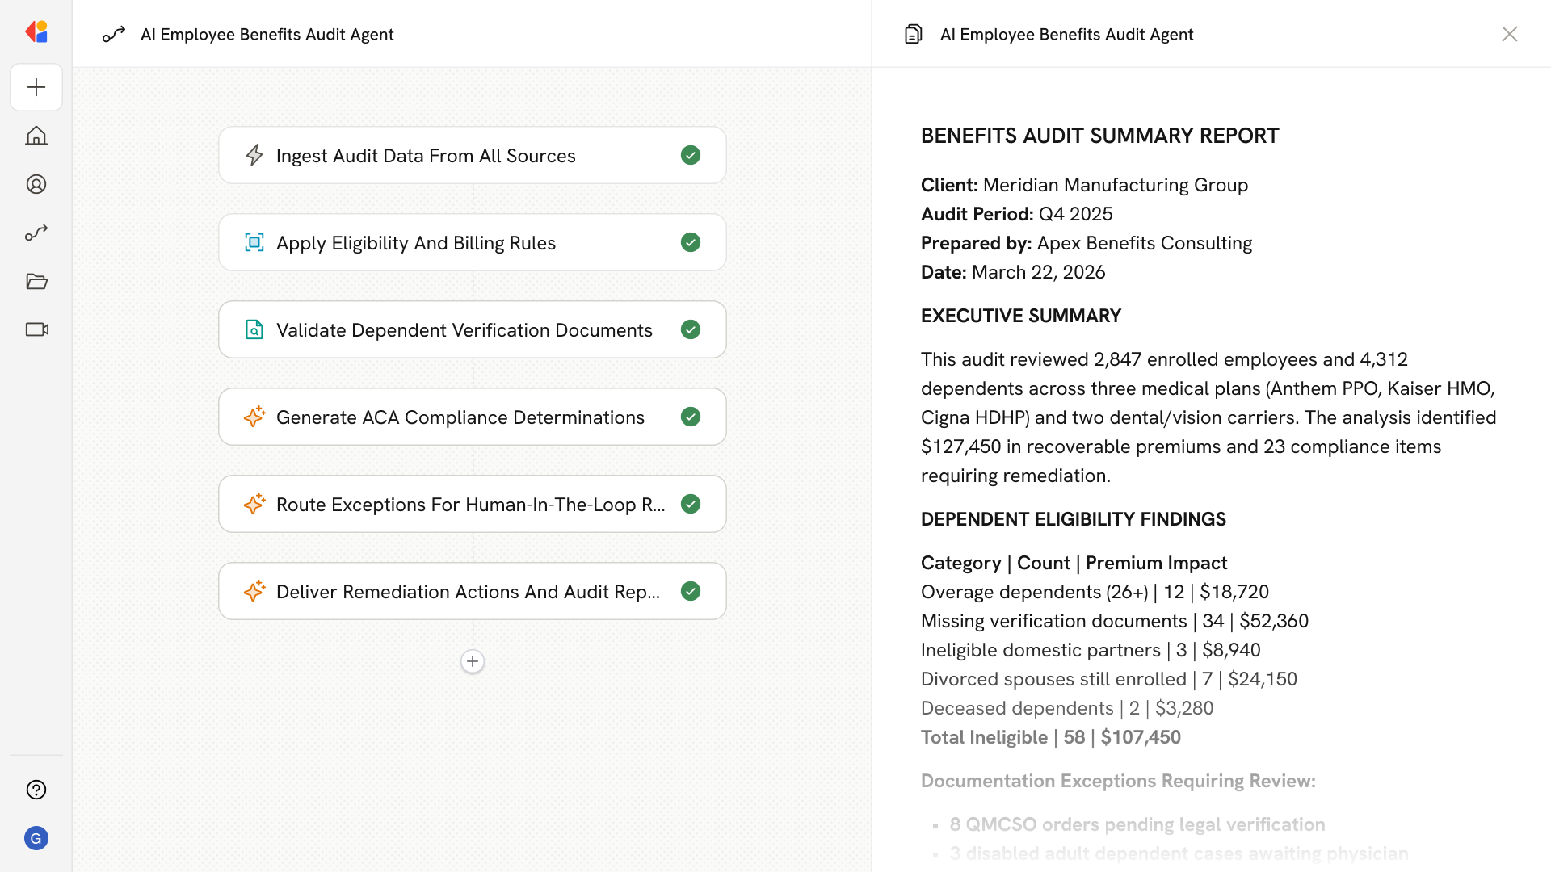Image resolution: width=1551 pixels, height=872 pixels.
Task: Click the plus button in sidebar
Action: [x=36, y=87]
